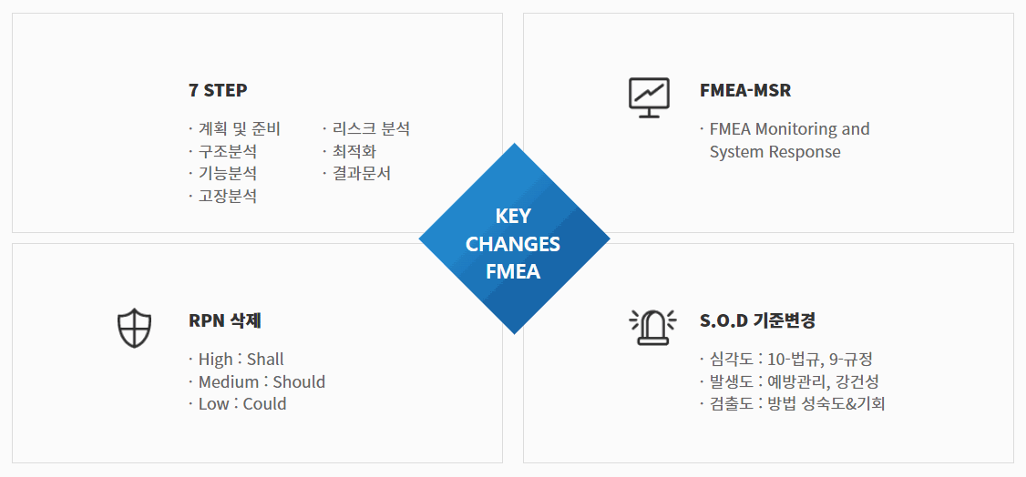Click the 리스크 분석 list item

pyautogui.click(x=365, y=128)
